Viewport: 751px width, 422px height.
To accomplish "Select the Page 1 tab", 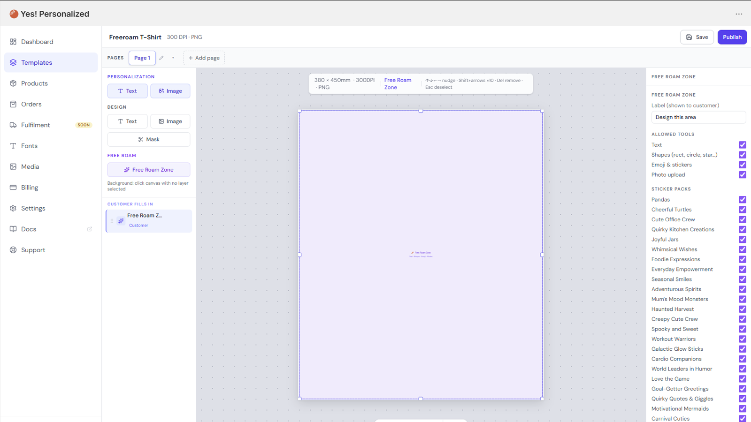I will (142, 58).
